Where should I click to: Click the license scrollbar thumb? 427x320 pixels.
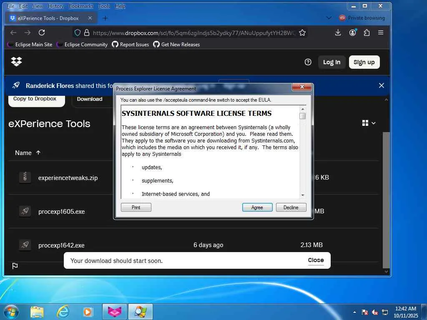[303, 116]
